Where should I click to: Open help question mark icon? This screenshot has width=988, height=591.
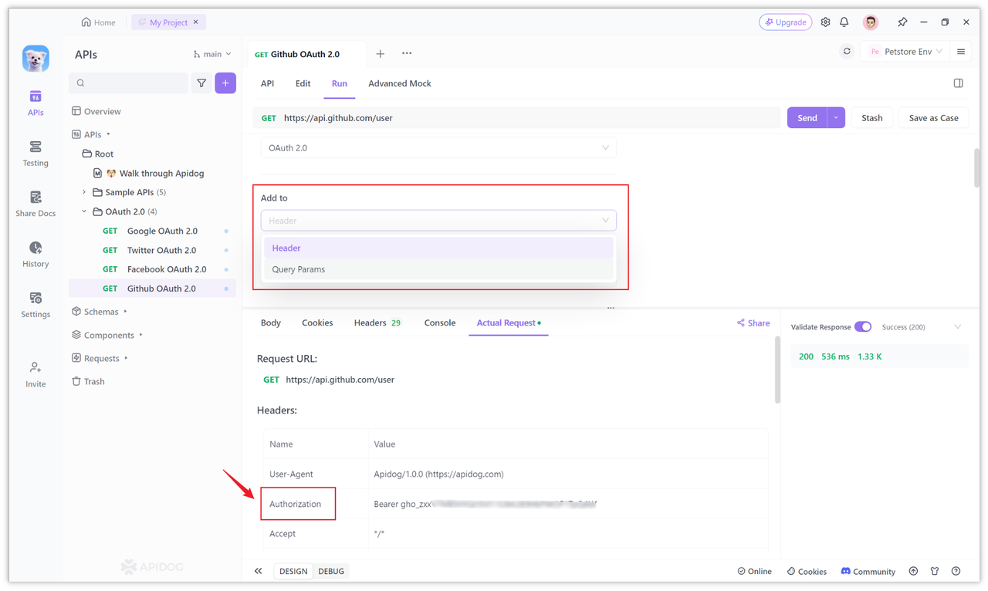point(956,571)
